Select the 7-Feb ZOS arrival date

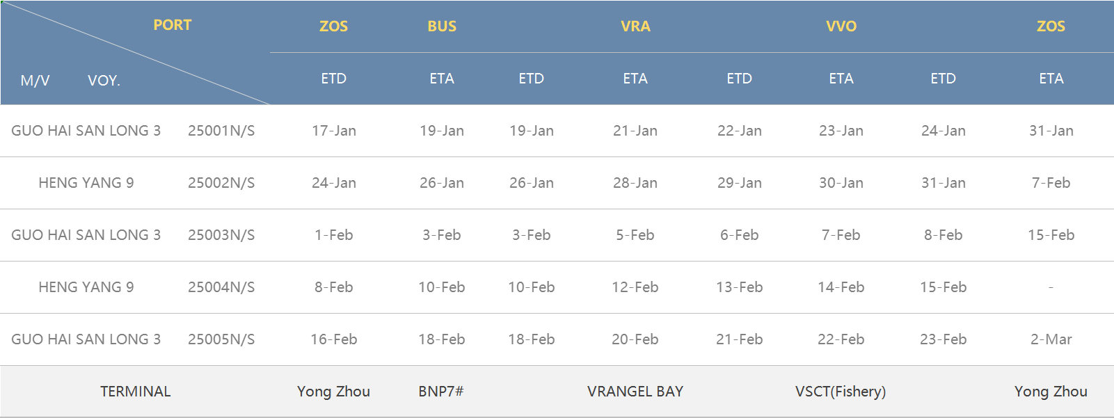(x=1051, y=183)
